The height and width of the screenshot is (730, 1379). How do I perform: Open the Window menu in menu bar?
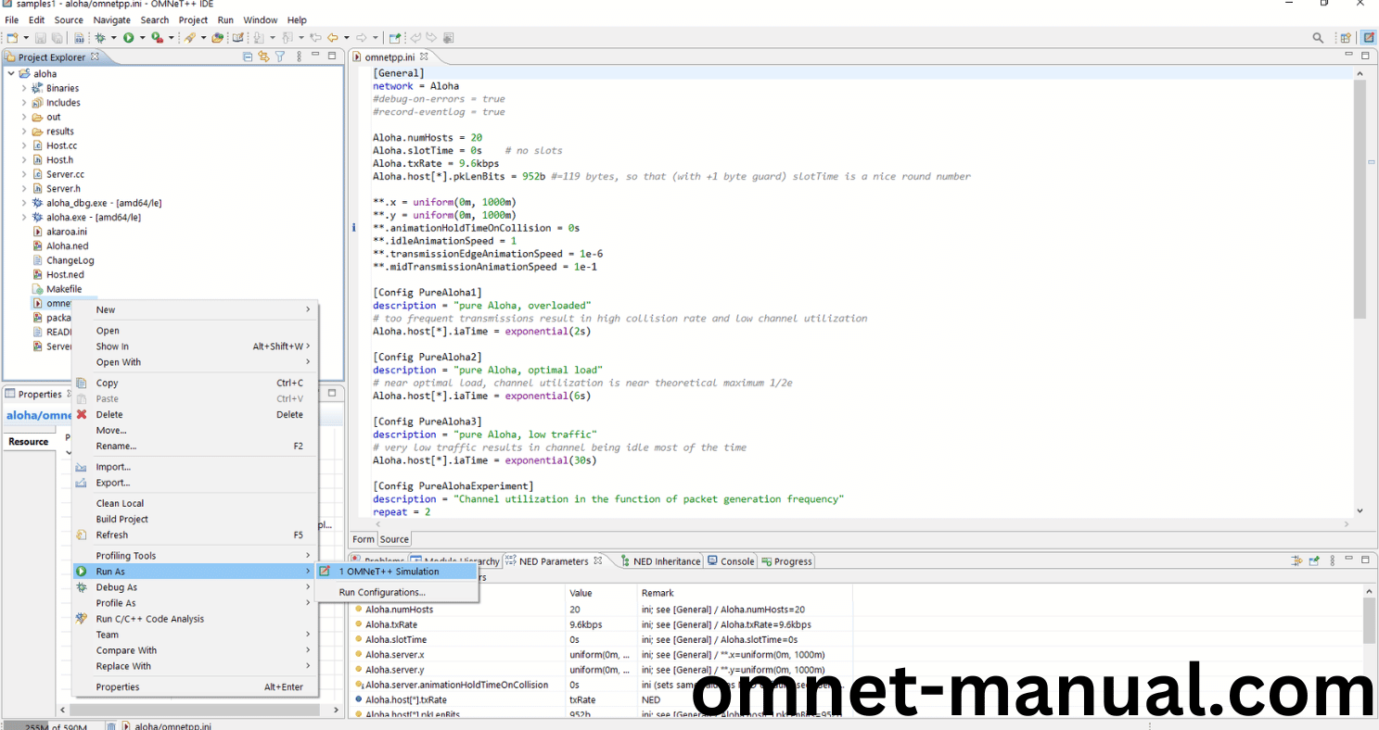260,19
